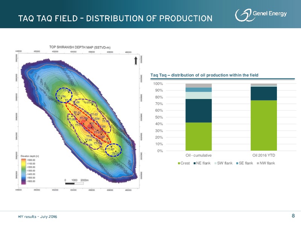The width and height of the screenshot is (301, 225).
Task: Click the TT-09 well label on the map
Action: pos(89,140)
